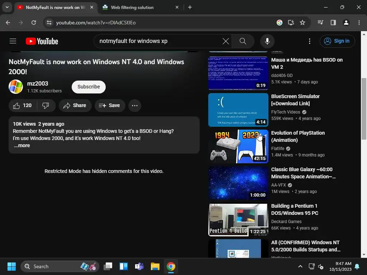367x275 pixels.
Task: Go to YouTube home via logo
Action: (42, 41)
